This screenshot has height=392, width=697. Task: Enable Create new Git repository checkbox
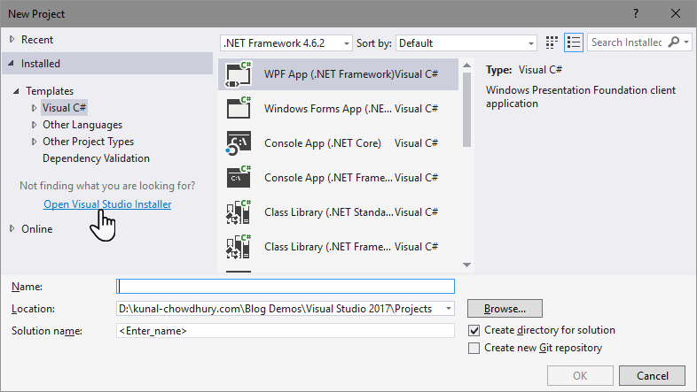pos(474,348)
